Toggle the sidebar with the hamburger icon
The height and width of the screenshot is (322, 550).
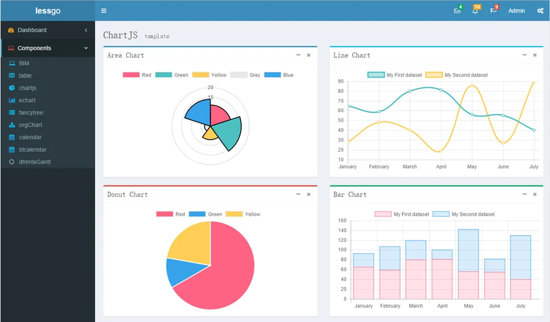coord(104,10)
